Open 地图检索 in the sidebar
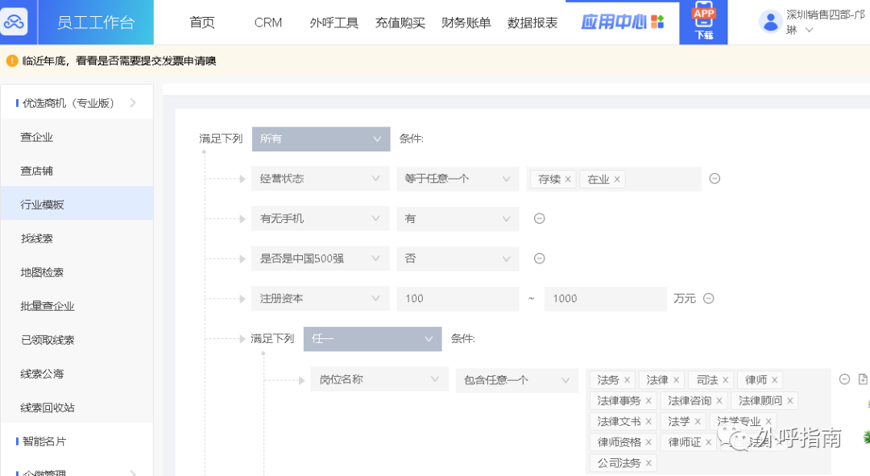870x476 pixels. coord(42,272)
